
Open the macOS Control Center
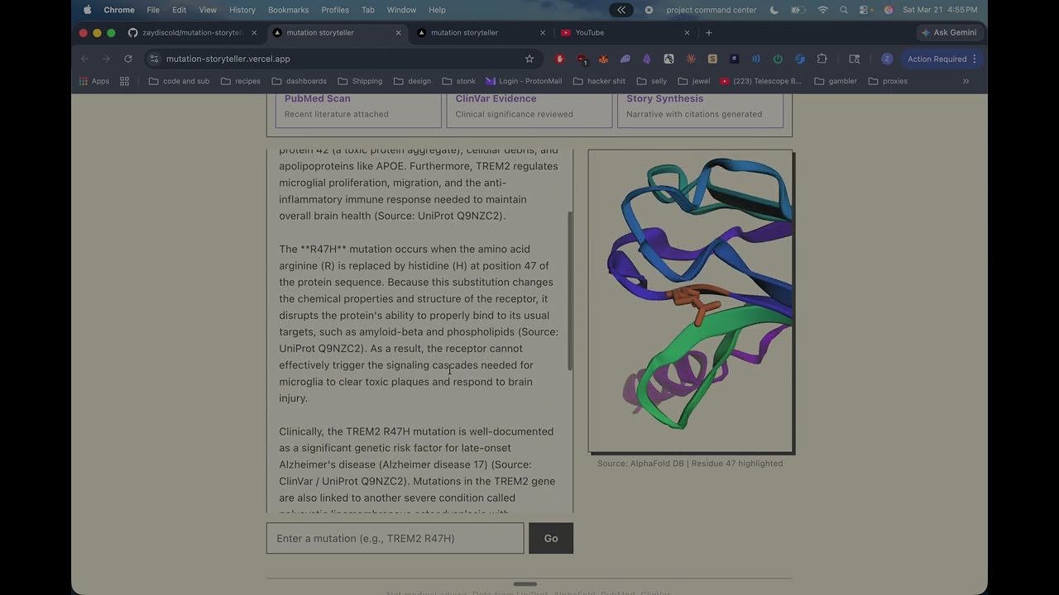pyautogui.click(x=865, y=10)
